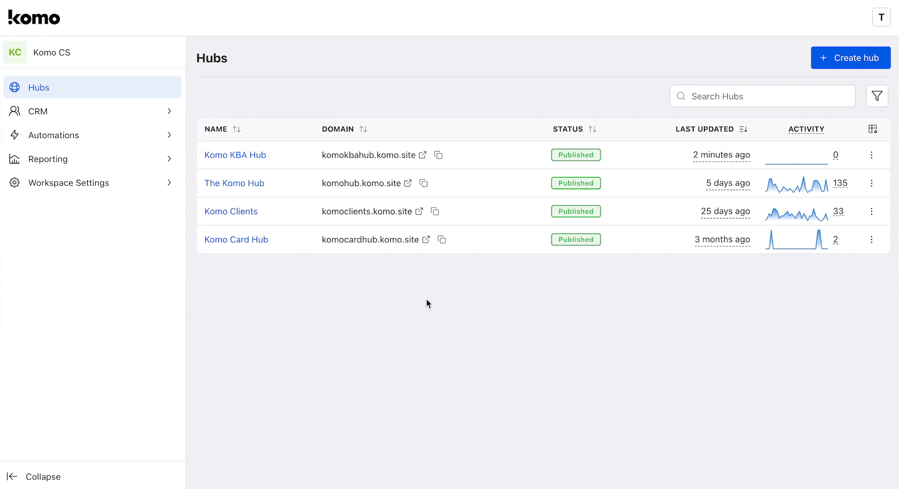Screen dimensions: 899x489
Task: Sort hubs by Name column
Action: [x=236, y=129]
